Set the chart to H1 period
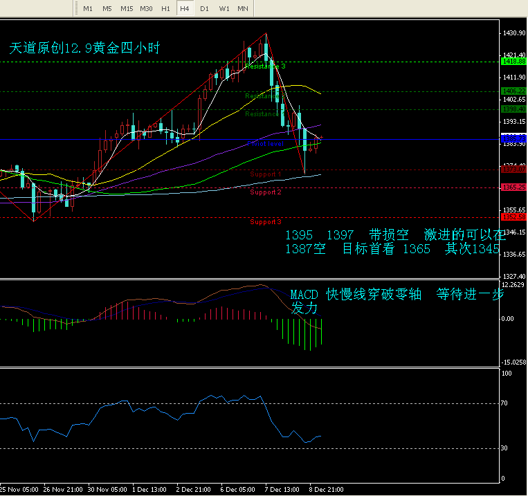Image resolution: width=528 pixels, height=496 pixels. 165,8
